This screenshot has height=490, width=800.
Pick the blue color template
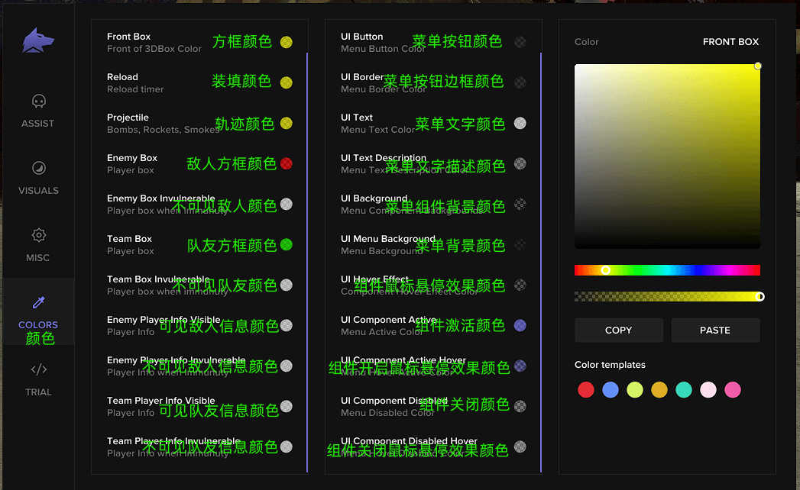pos(611,390)
